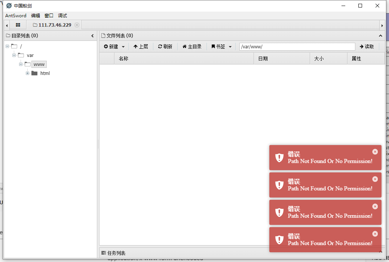Image resolution: width=389 pixels, height=262 pixels.
Task: Collapse the 文件列表 panel
Action: coord(380,36)
